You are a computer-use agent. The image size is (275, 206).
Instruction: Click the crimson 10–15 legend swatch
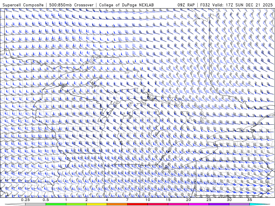[x=158, y=204]
